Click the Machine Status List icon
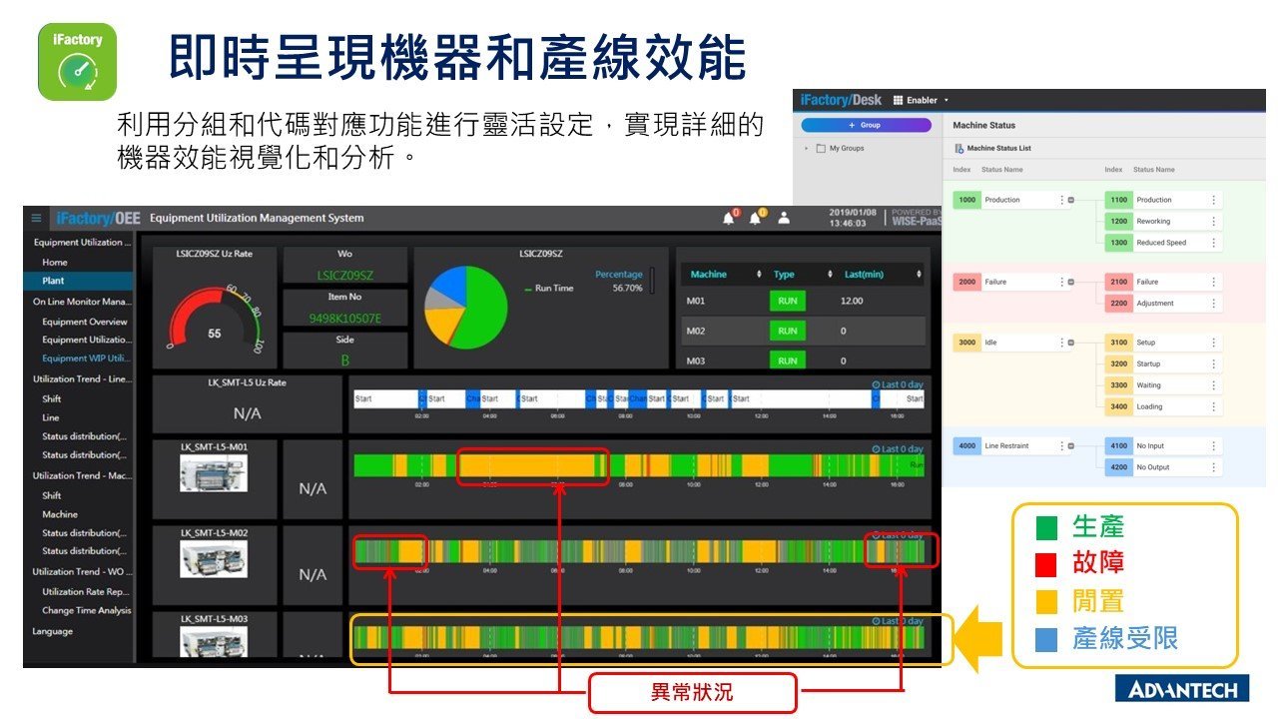The height and width of the screenshot is (719, 1278). 959,148
